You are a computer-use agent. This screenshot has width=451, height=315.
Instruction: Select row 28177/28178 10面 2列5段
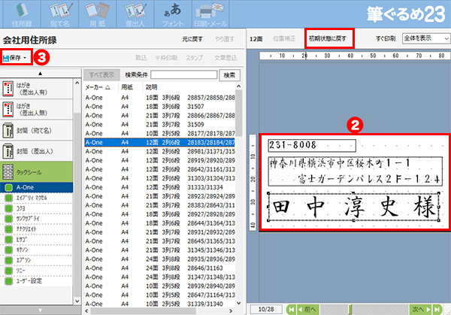pos(159,134)
